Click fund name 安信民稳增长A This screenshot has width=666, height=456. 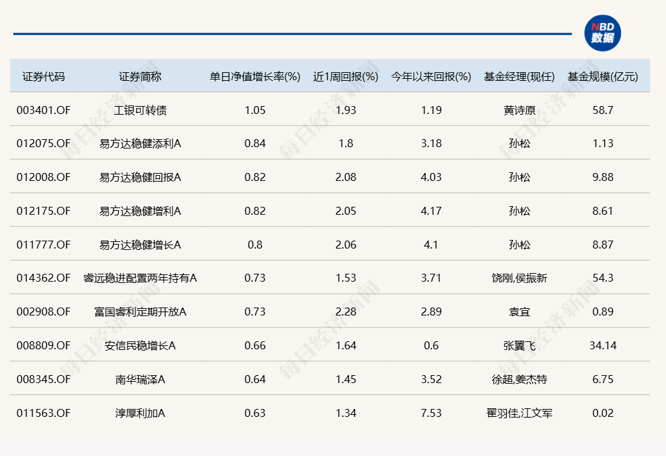(x=140, y=345)
